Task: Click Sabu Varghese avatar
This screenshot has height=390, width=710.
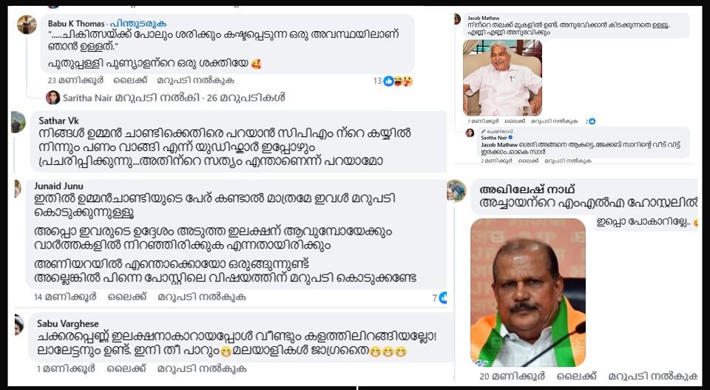Action: pyautogui.click(x=19, y=325)
